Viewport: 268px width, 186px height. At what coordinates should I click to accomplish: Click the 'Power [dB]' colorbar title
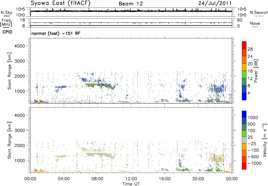point(256,71)
